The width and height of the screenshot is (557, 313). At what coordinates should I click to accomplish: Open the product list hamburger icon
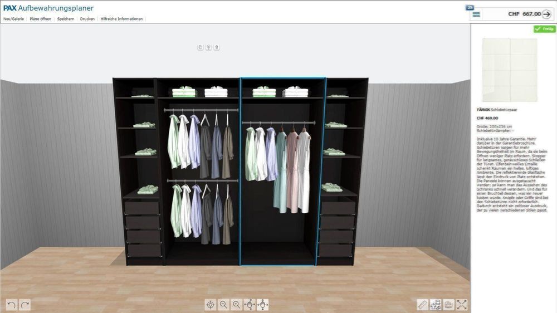tap(476, 14)
